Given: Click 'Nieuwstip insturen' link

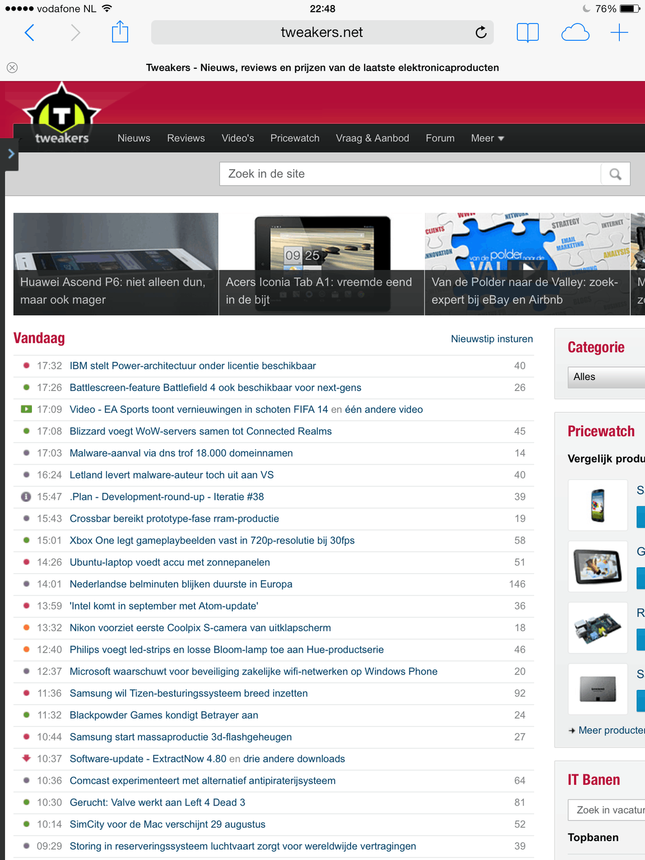Looking at the screenshot, I should [492, 339].
